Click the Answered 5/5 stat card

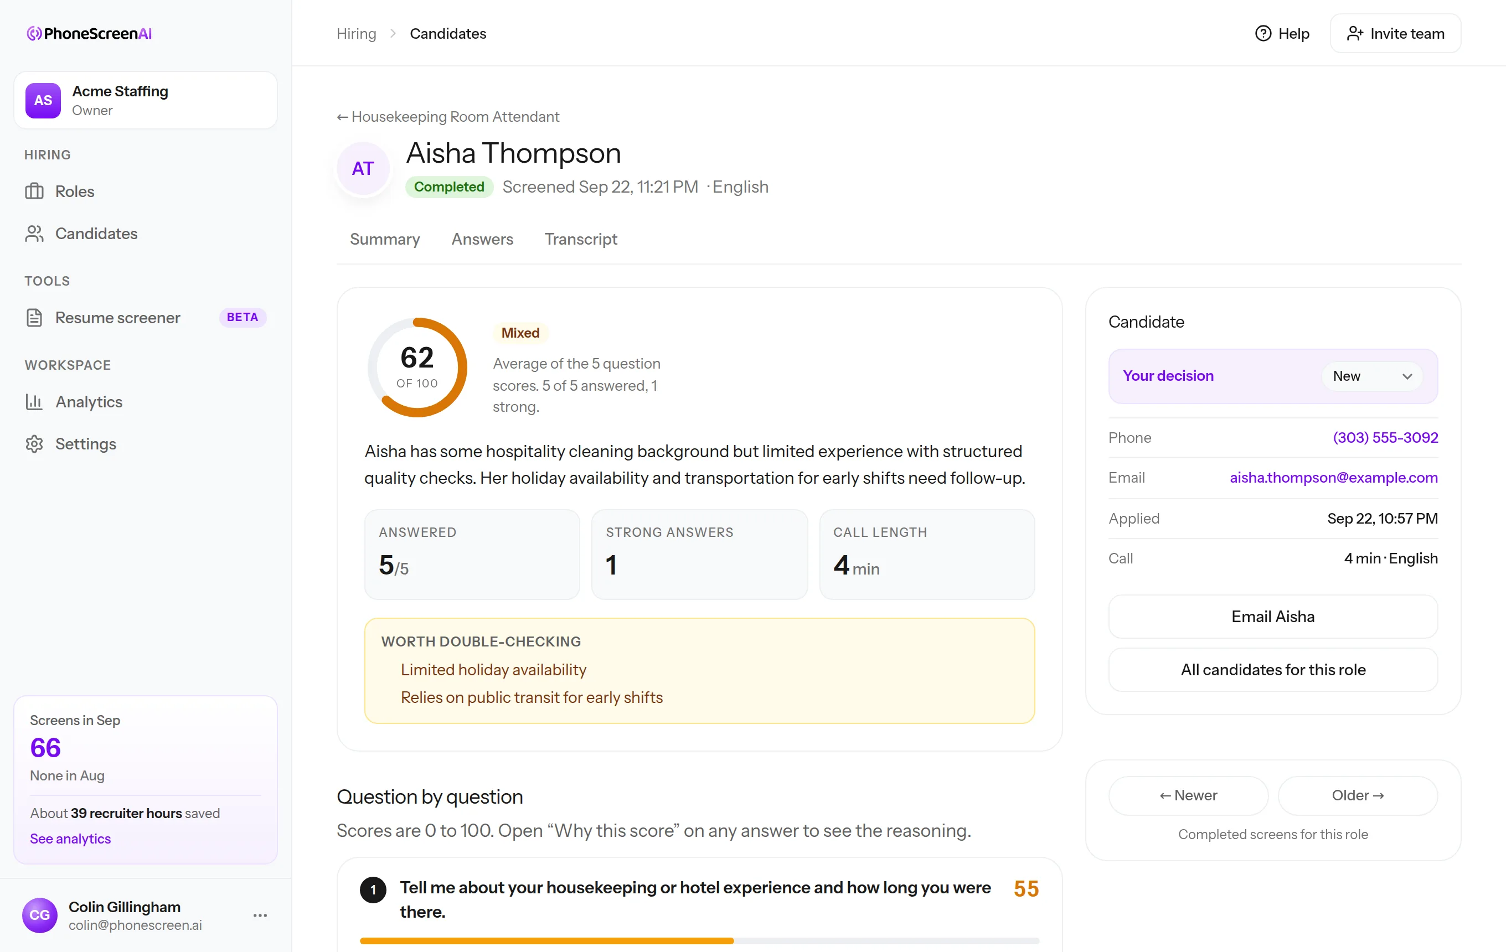pos(472,554)
